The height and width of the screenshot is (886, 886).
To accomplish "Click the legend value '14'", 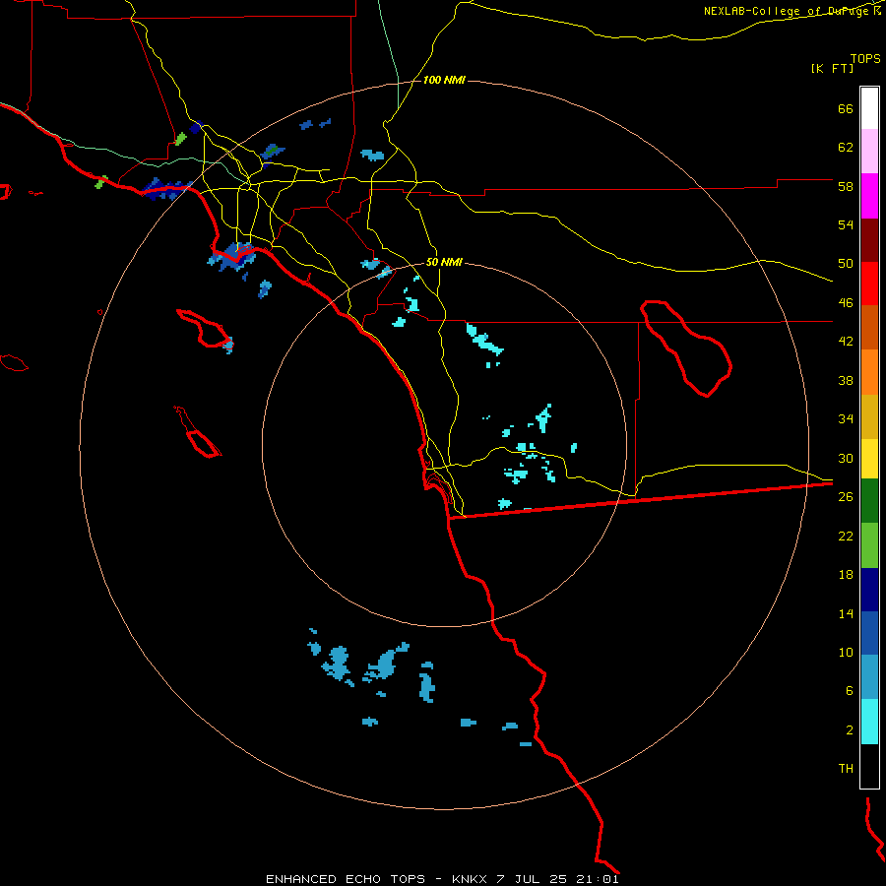I will [x=846, y=613].
